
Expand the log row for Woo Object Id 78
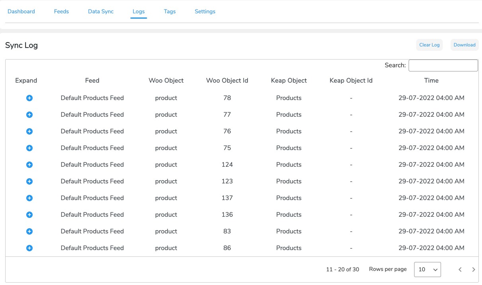pos(29,98)
